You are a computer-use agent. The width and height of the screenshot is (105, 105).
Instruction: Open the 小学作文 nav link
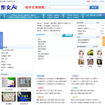pyautogui.click(x=14, y=15)
